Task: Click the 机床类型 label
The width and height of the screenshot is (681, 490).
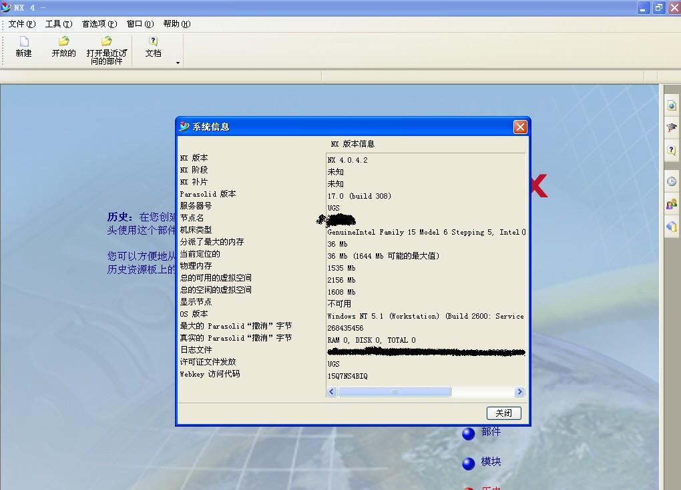Action: [x=196, y=230]
